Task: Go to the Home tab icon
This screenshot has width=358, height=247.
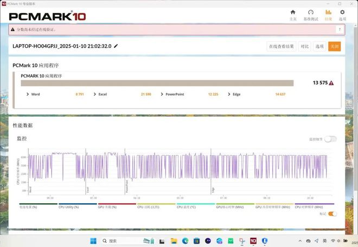Action: pyautogui.click(x=293, y=12)
